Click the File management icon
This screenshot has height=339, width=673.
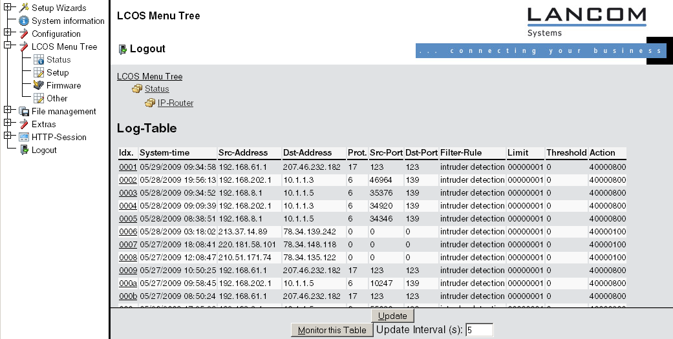click(24, 111)
